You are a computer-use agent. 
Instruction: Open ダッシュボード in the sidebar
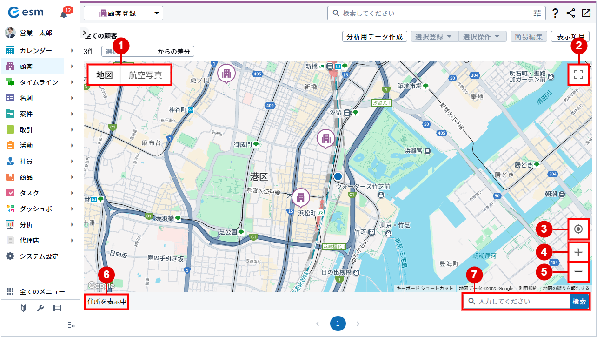40,209
